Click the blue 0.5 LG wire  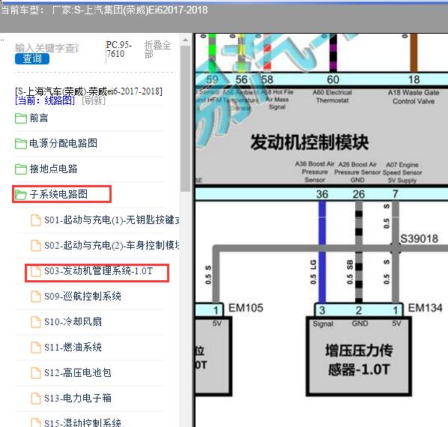(322, 252)
